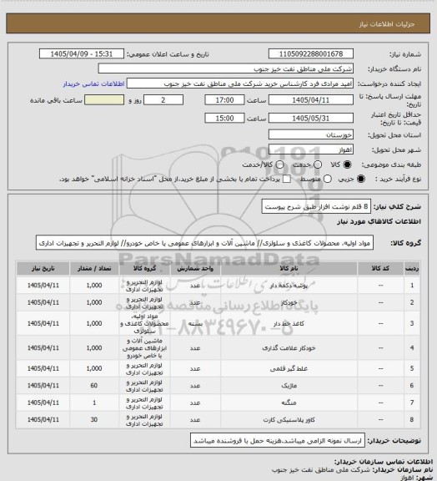Image resolution: width=437 pixels, height=481 pixels.
Task: Click quantity 60 in the ماژیک row
Action: pyautogui.click(x=94, y=385)
